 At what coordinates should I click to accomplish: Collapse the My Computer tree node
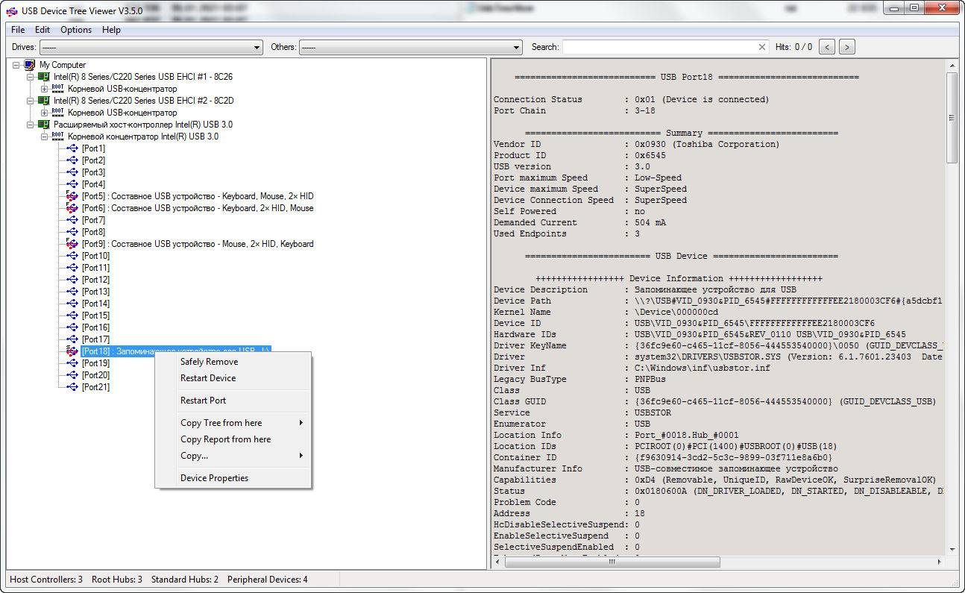[16, 65]
